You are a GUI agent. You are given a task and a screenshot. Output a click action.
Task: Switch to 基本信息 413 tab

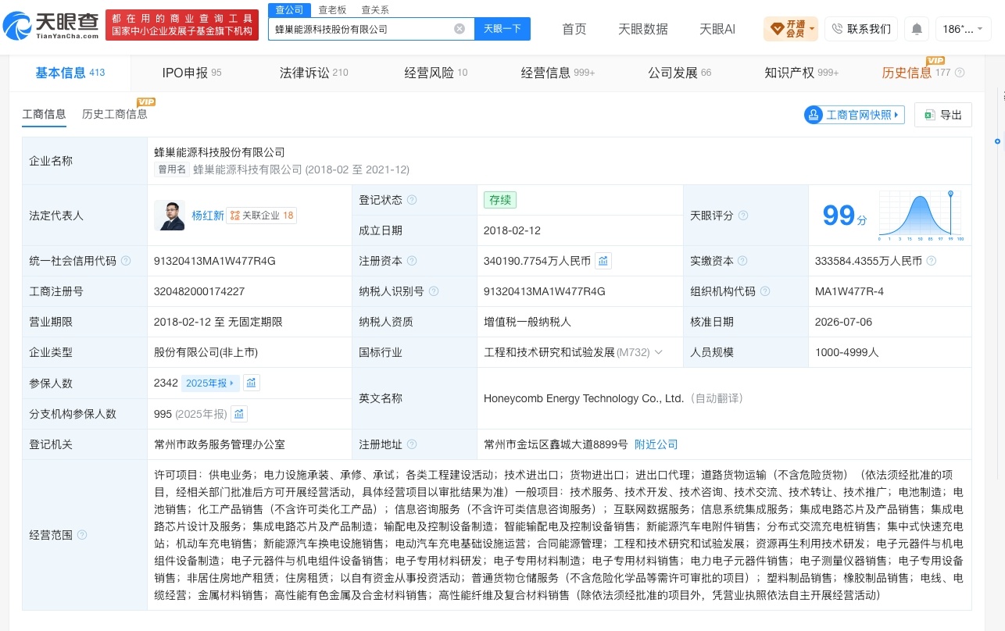point(70,73)
